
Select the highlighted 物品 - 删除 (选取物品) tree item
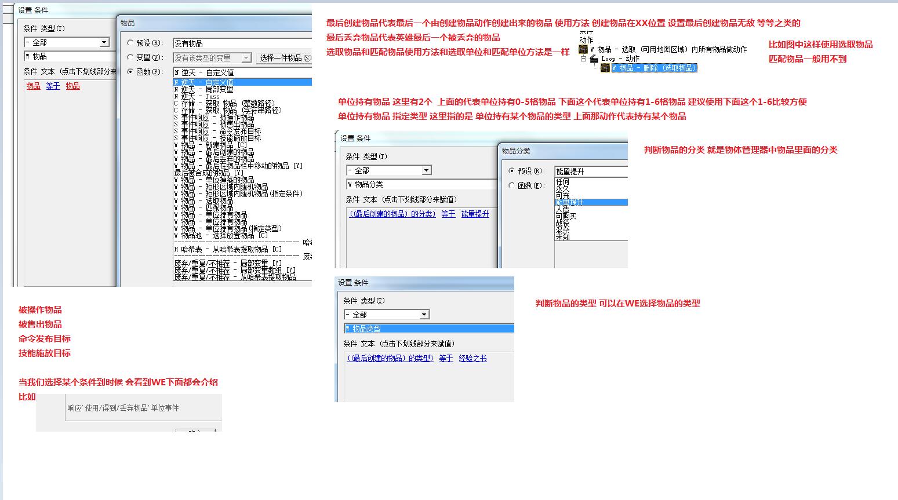click(x=654, y=68)
